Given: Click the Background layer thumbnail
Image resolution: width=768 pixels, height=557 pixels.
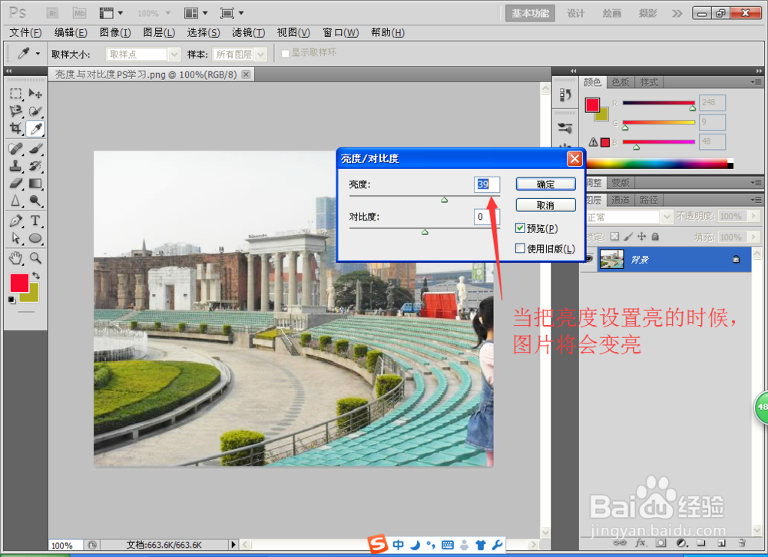Looking at the screenshot, I should tap(612, 259).
